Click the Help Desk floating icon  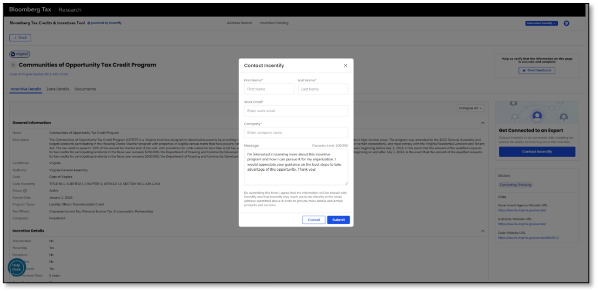coord(16,267)
